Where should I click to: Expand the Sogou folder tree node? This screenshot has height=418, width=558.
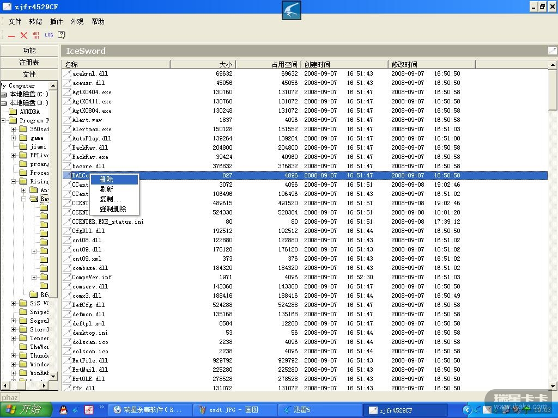coord(14,321)
